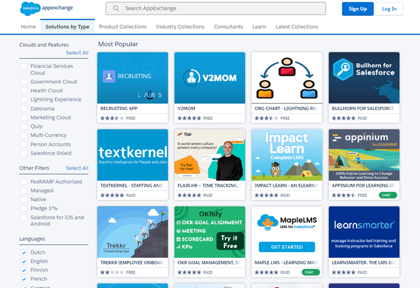Open the Bullhorn for Salesforce tile icon

364,78
